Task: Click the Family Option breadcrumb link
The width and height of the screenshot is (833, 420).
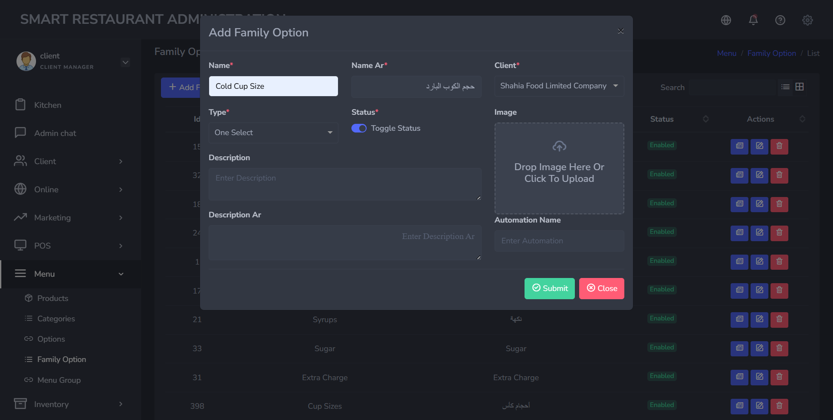Action: coord(771,53)
